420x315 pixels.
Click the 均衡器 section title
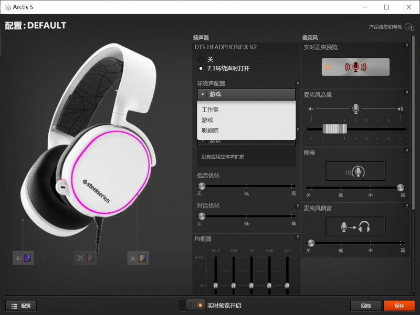[203, 239]
